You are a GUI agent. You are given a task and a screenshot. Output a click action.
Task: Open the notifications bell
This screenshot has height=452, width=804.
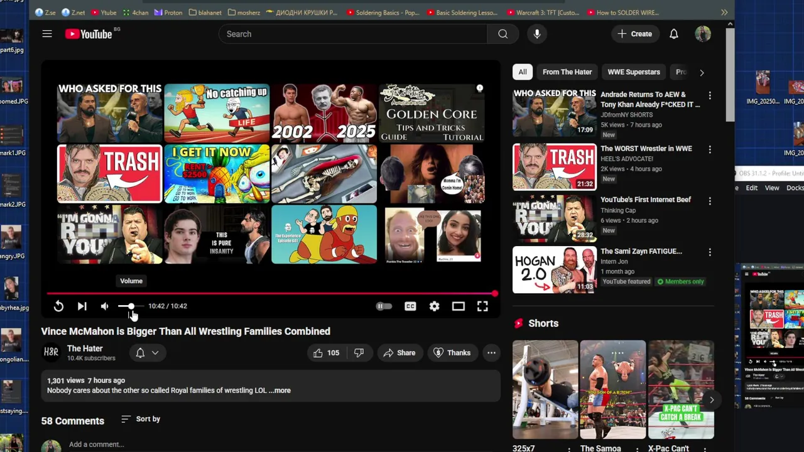(673, 34)
